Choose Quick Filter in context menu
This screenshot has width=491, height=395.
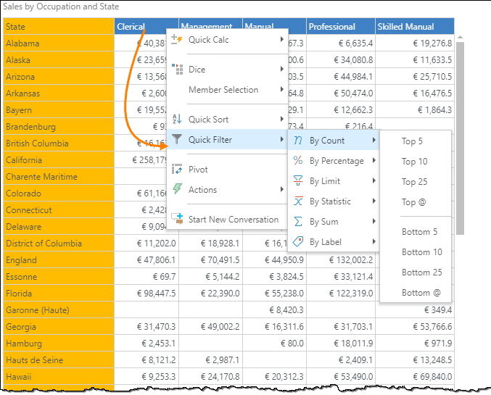pyautogui.click(x=227, y=139)
